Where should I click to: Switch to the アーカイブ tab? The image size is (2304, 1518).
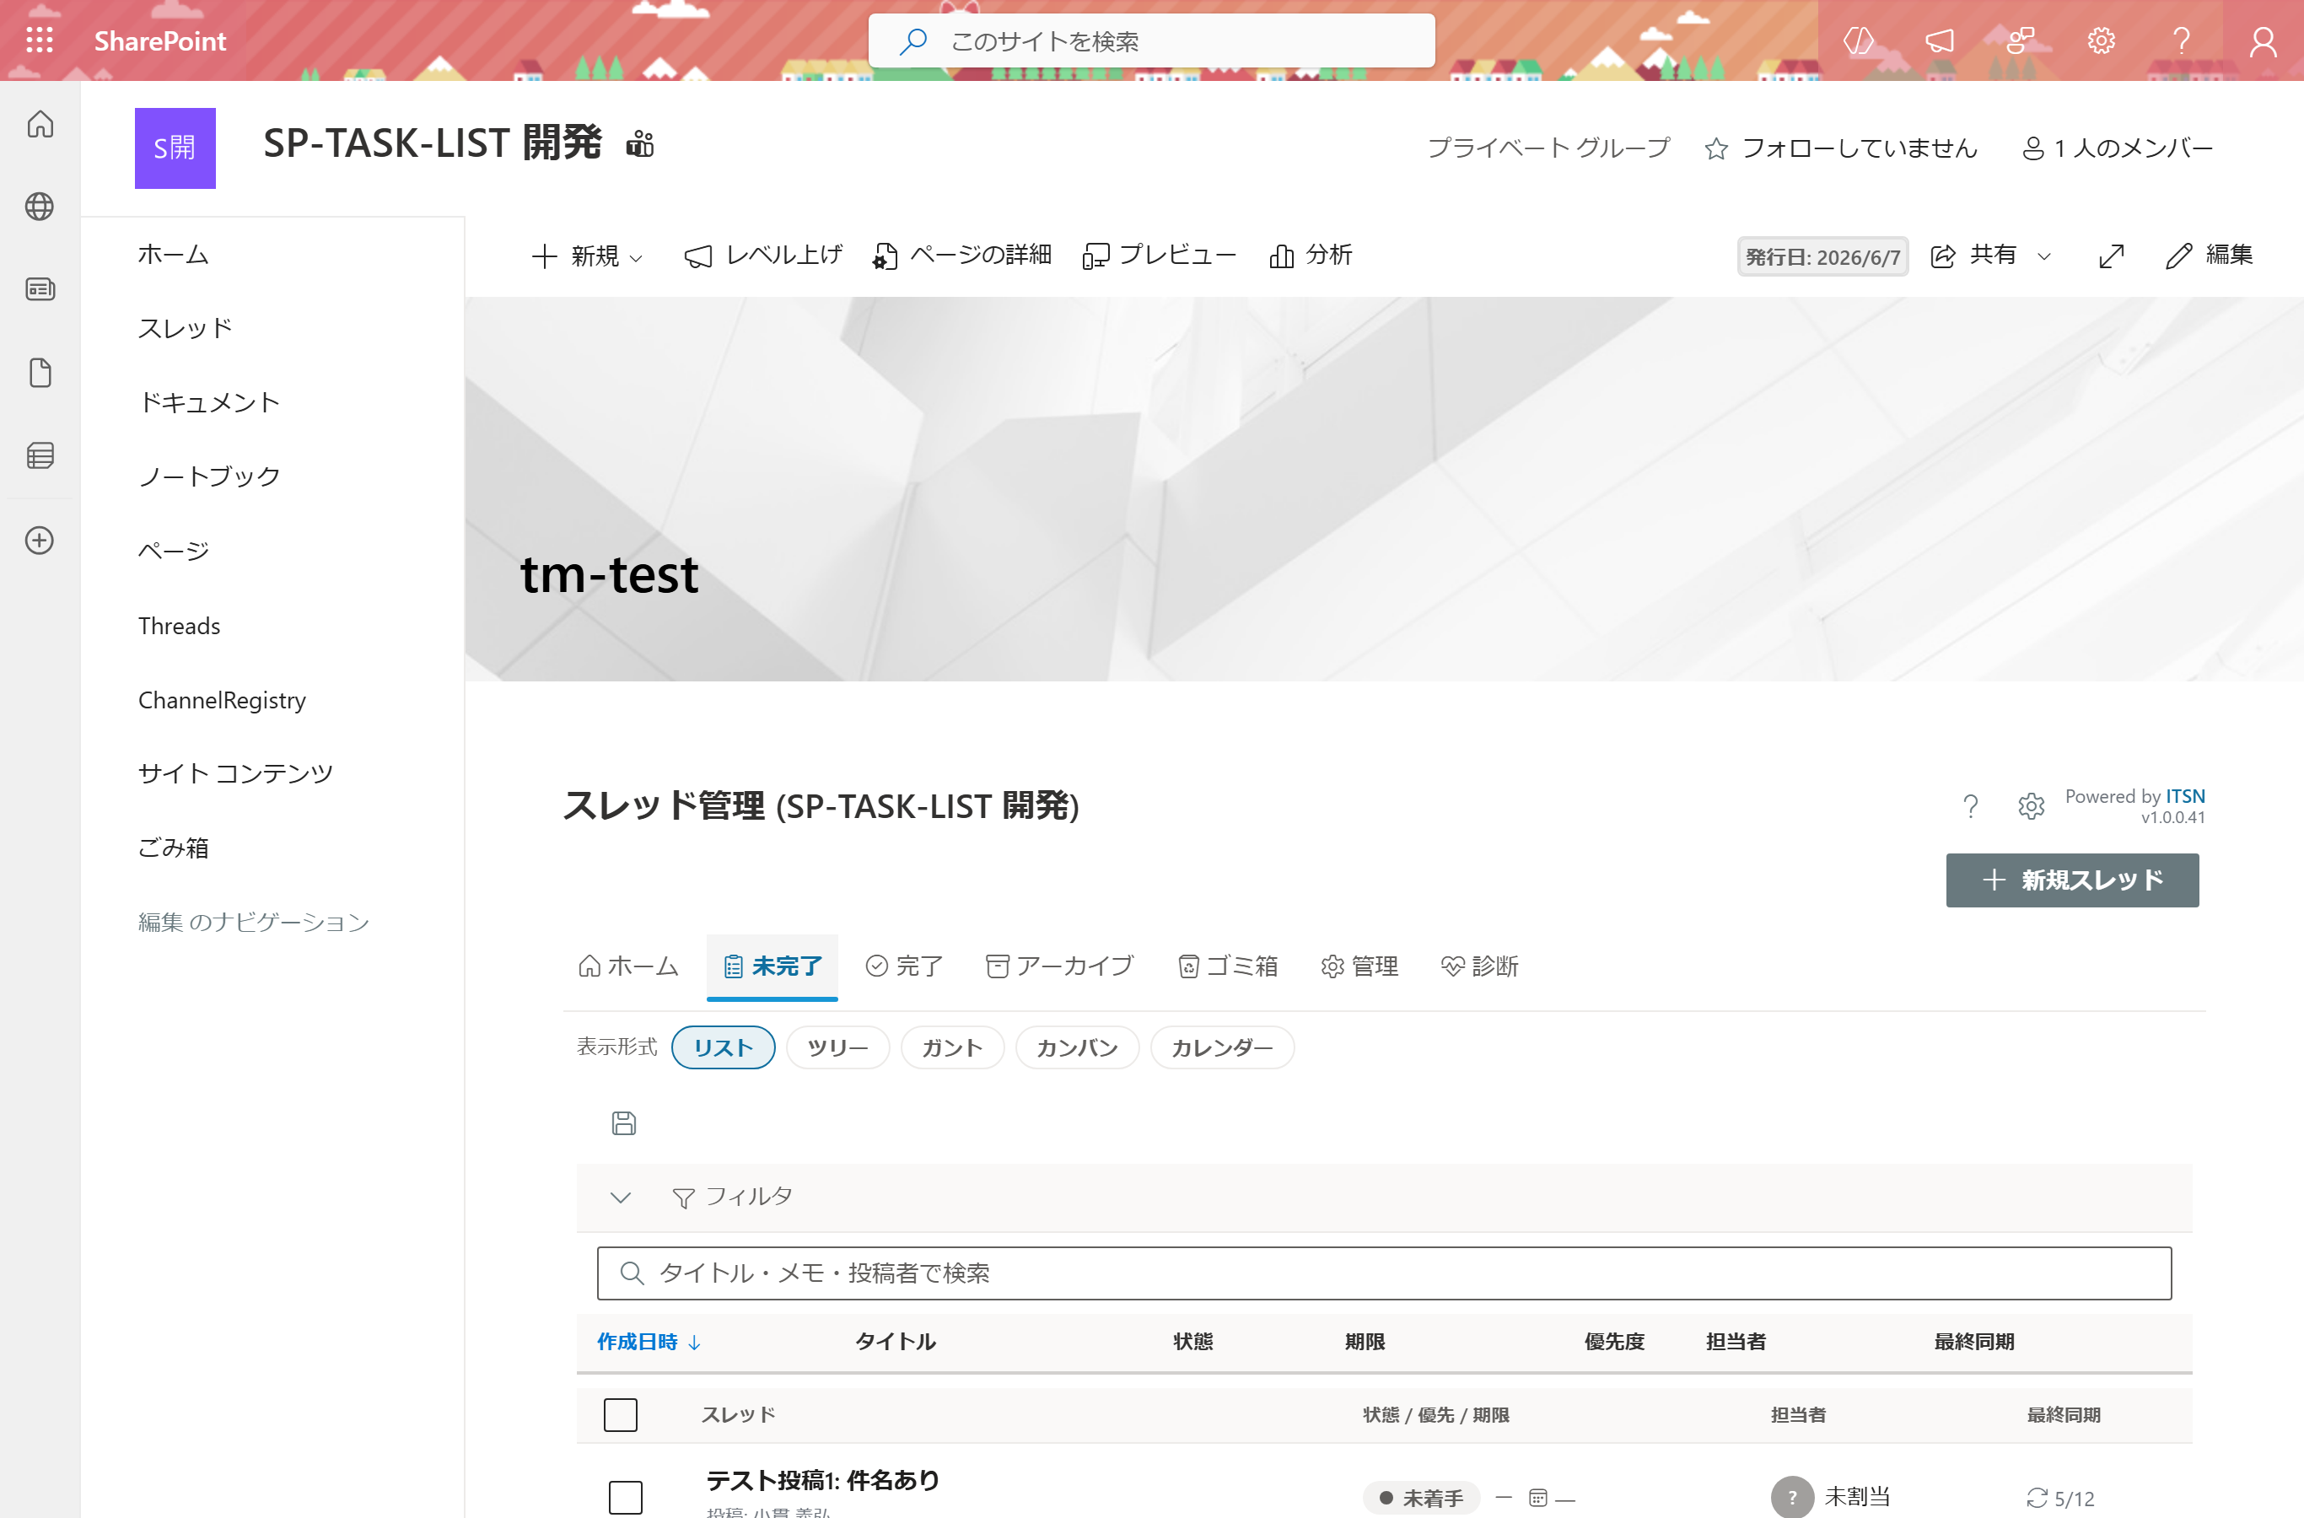[x=1059, y=966]
